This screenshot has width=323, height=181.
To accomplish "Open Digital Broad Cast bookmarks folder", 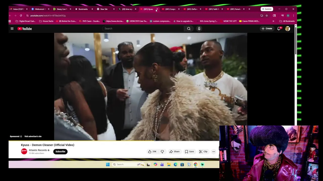I will (25, 21).
